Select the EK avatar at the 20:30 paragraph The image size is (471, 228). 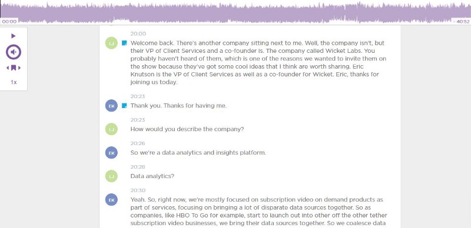(x=111, y=200)
